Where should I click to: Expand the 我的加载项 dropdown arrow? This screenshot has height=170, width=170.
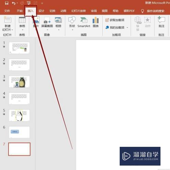coord(127,28)
